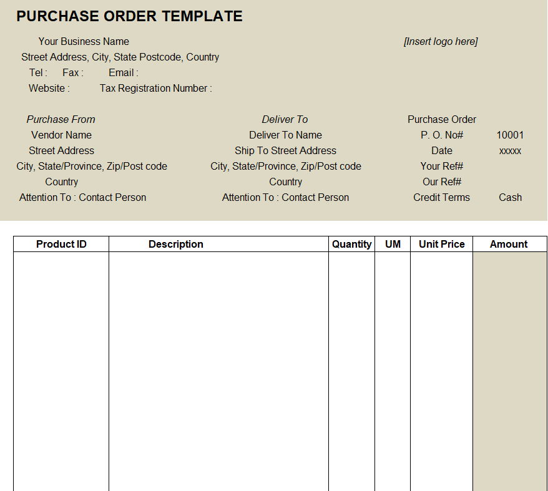Select the Tel : label
The image size is (548, 491).
click(38, 73)
